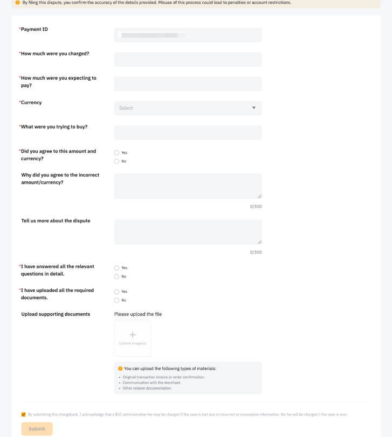Click the plus icon to upload images

133,335
